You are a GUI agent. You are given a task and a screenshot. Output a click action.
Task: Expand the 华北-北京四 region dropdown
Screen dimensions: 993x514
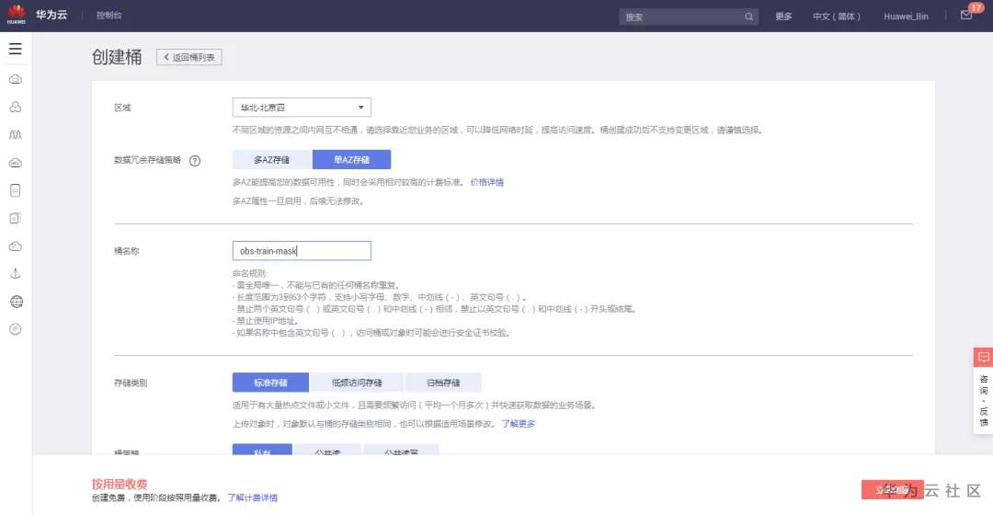point(302,108)
